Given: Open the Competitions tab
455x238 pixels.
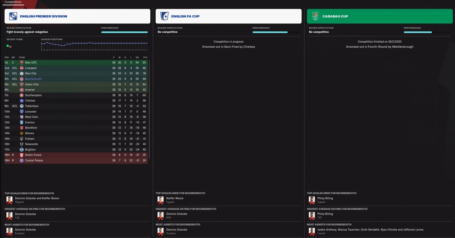Looking at the screenshot, I should [x=13, y=2].
